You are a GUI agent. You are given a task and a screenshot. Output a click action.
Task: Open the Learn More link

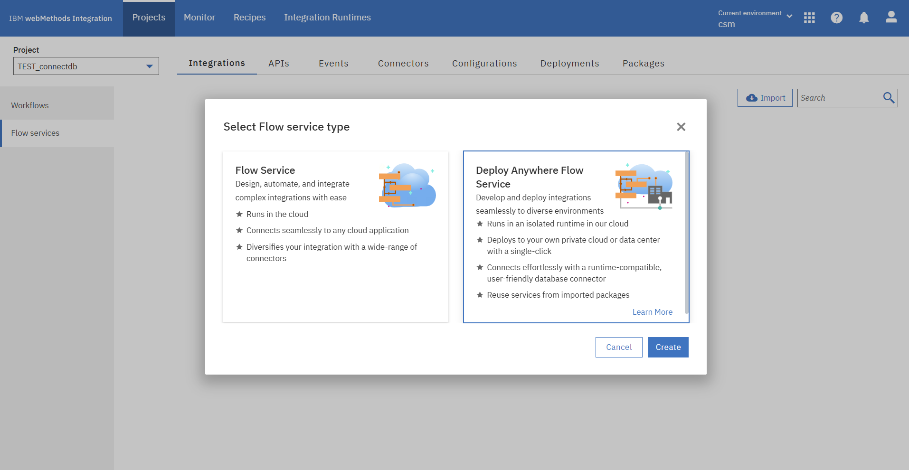653,312
